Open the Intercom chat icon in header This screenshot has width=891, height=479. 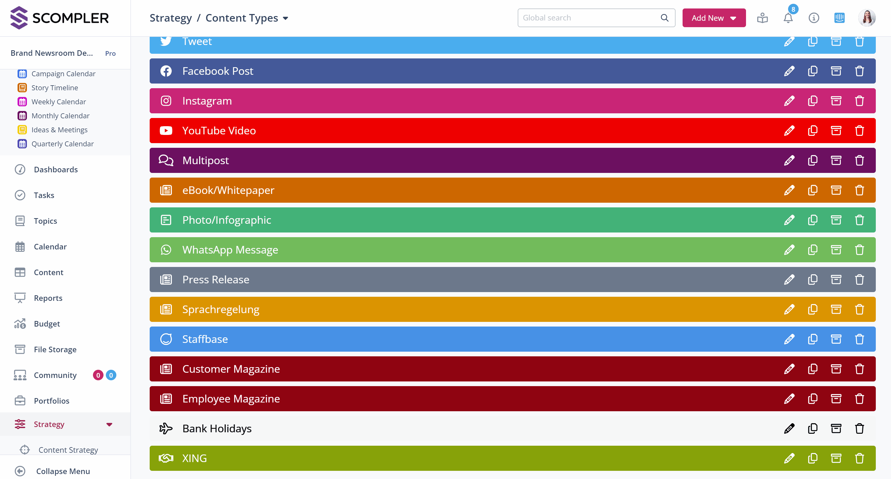pos(839,18)
